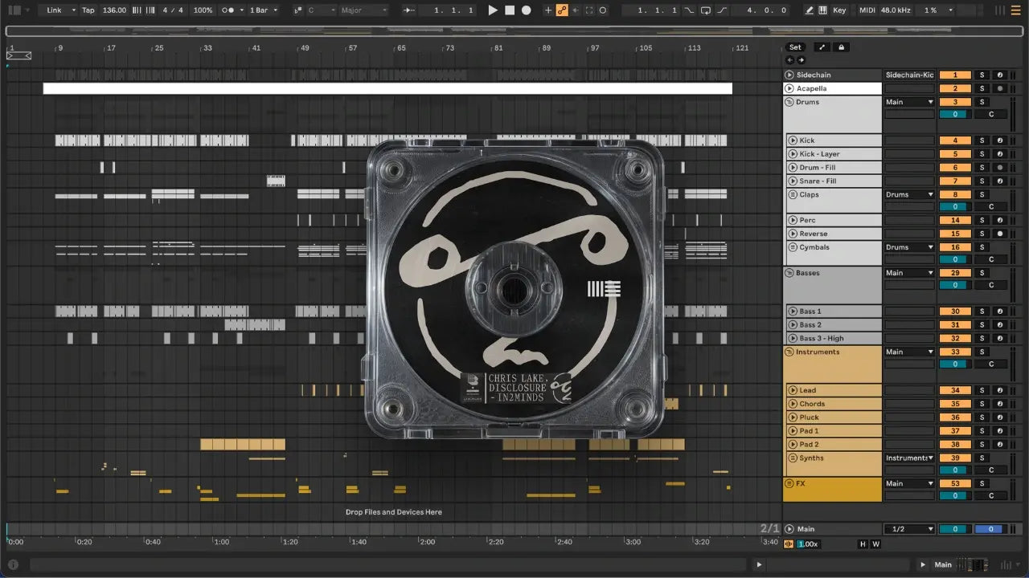Jump to next locator arrow

pos(801,60)
